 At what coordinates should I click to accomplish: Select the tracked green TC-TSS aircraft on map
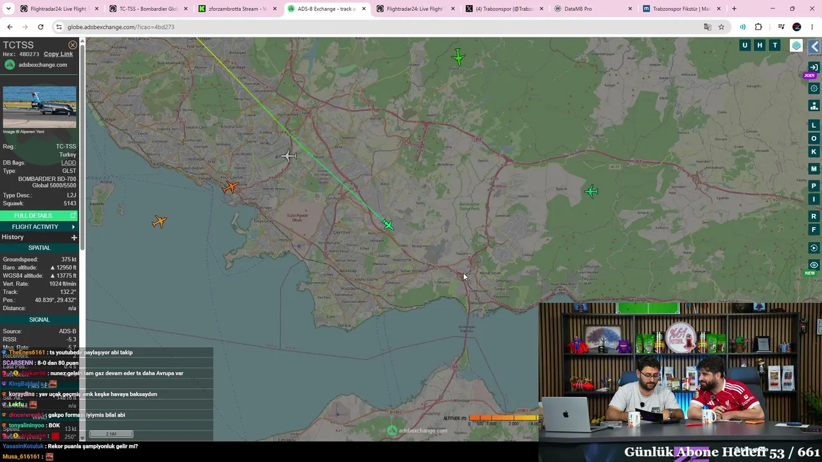(387, 224)
